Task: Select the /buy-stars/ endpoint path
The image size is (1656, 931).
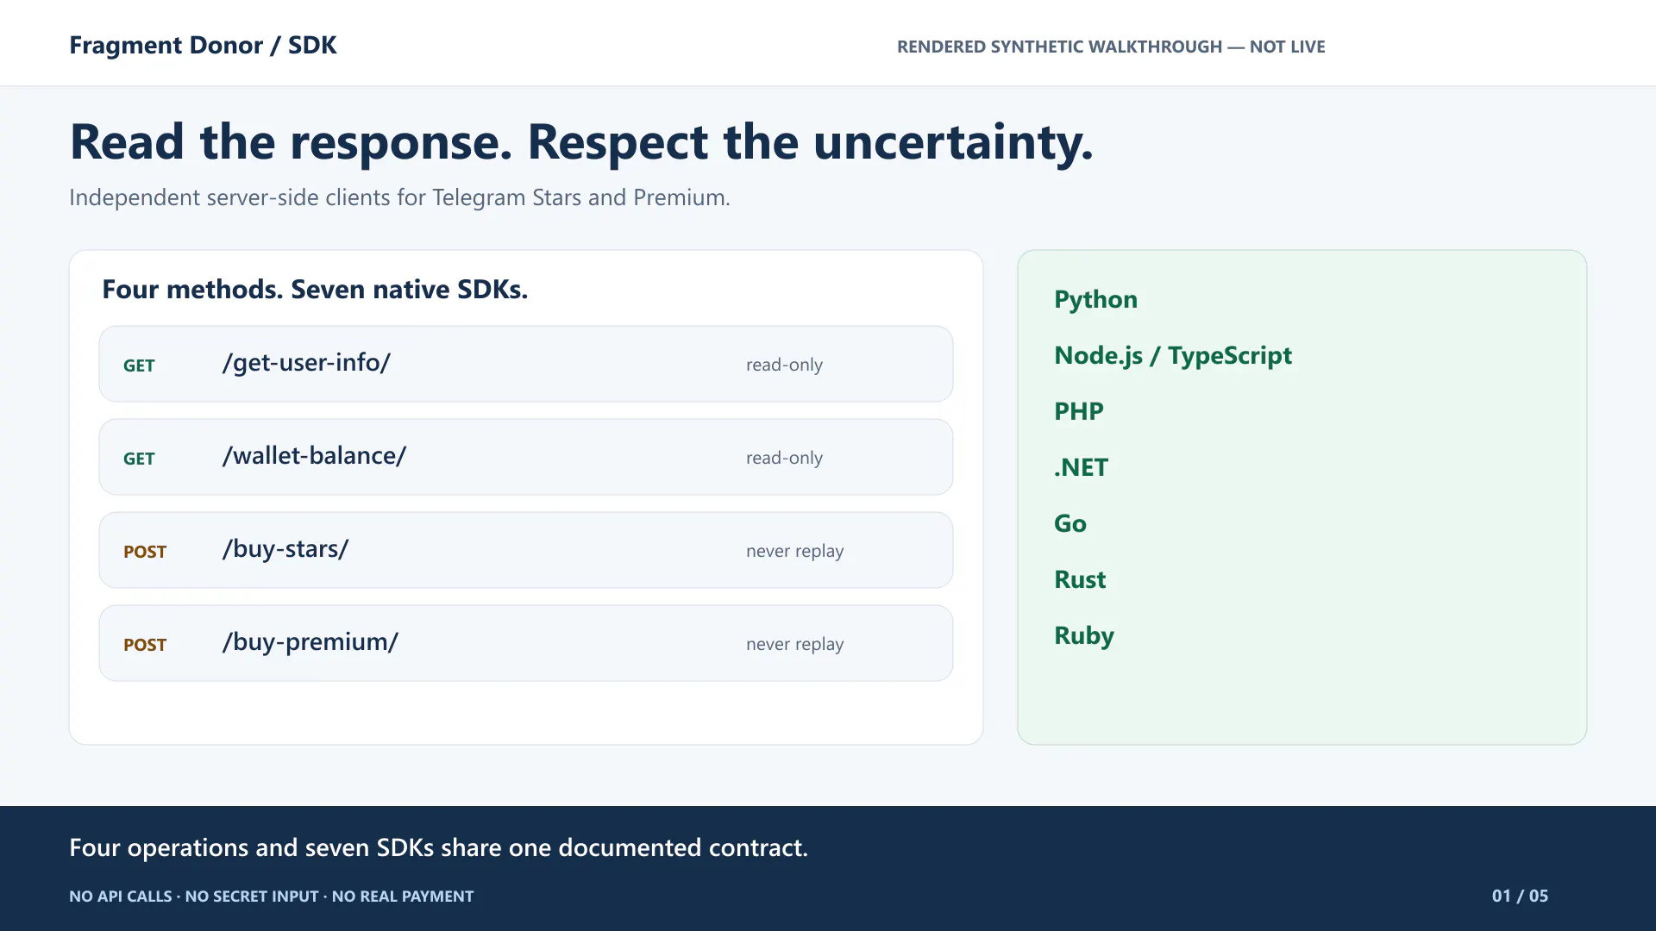Action: pos(285,549)
